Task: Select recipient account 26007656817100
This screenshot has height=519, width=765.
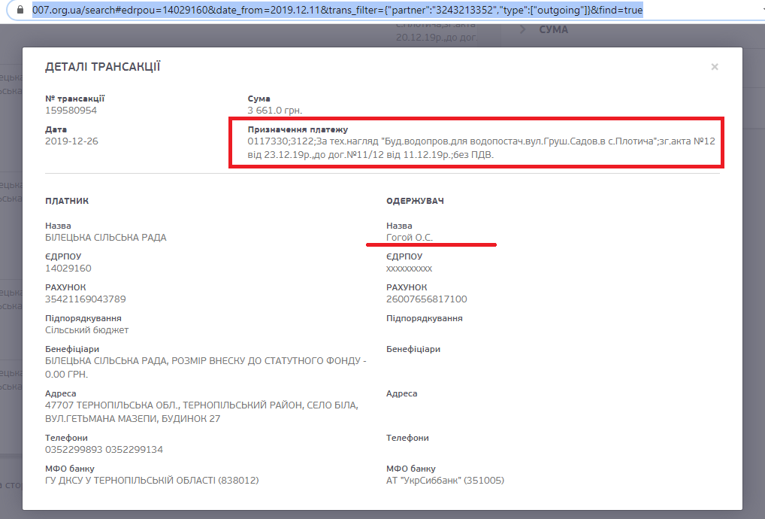Action: pos(426,299)
